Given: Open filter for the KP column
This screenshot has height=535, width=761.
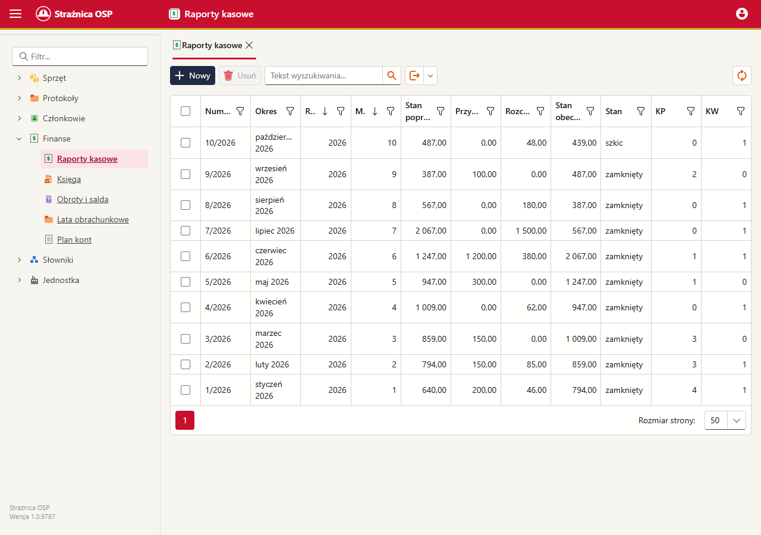Looking at the screenshot, I should (691, 111).
